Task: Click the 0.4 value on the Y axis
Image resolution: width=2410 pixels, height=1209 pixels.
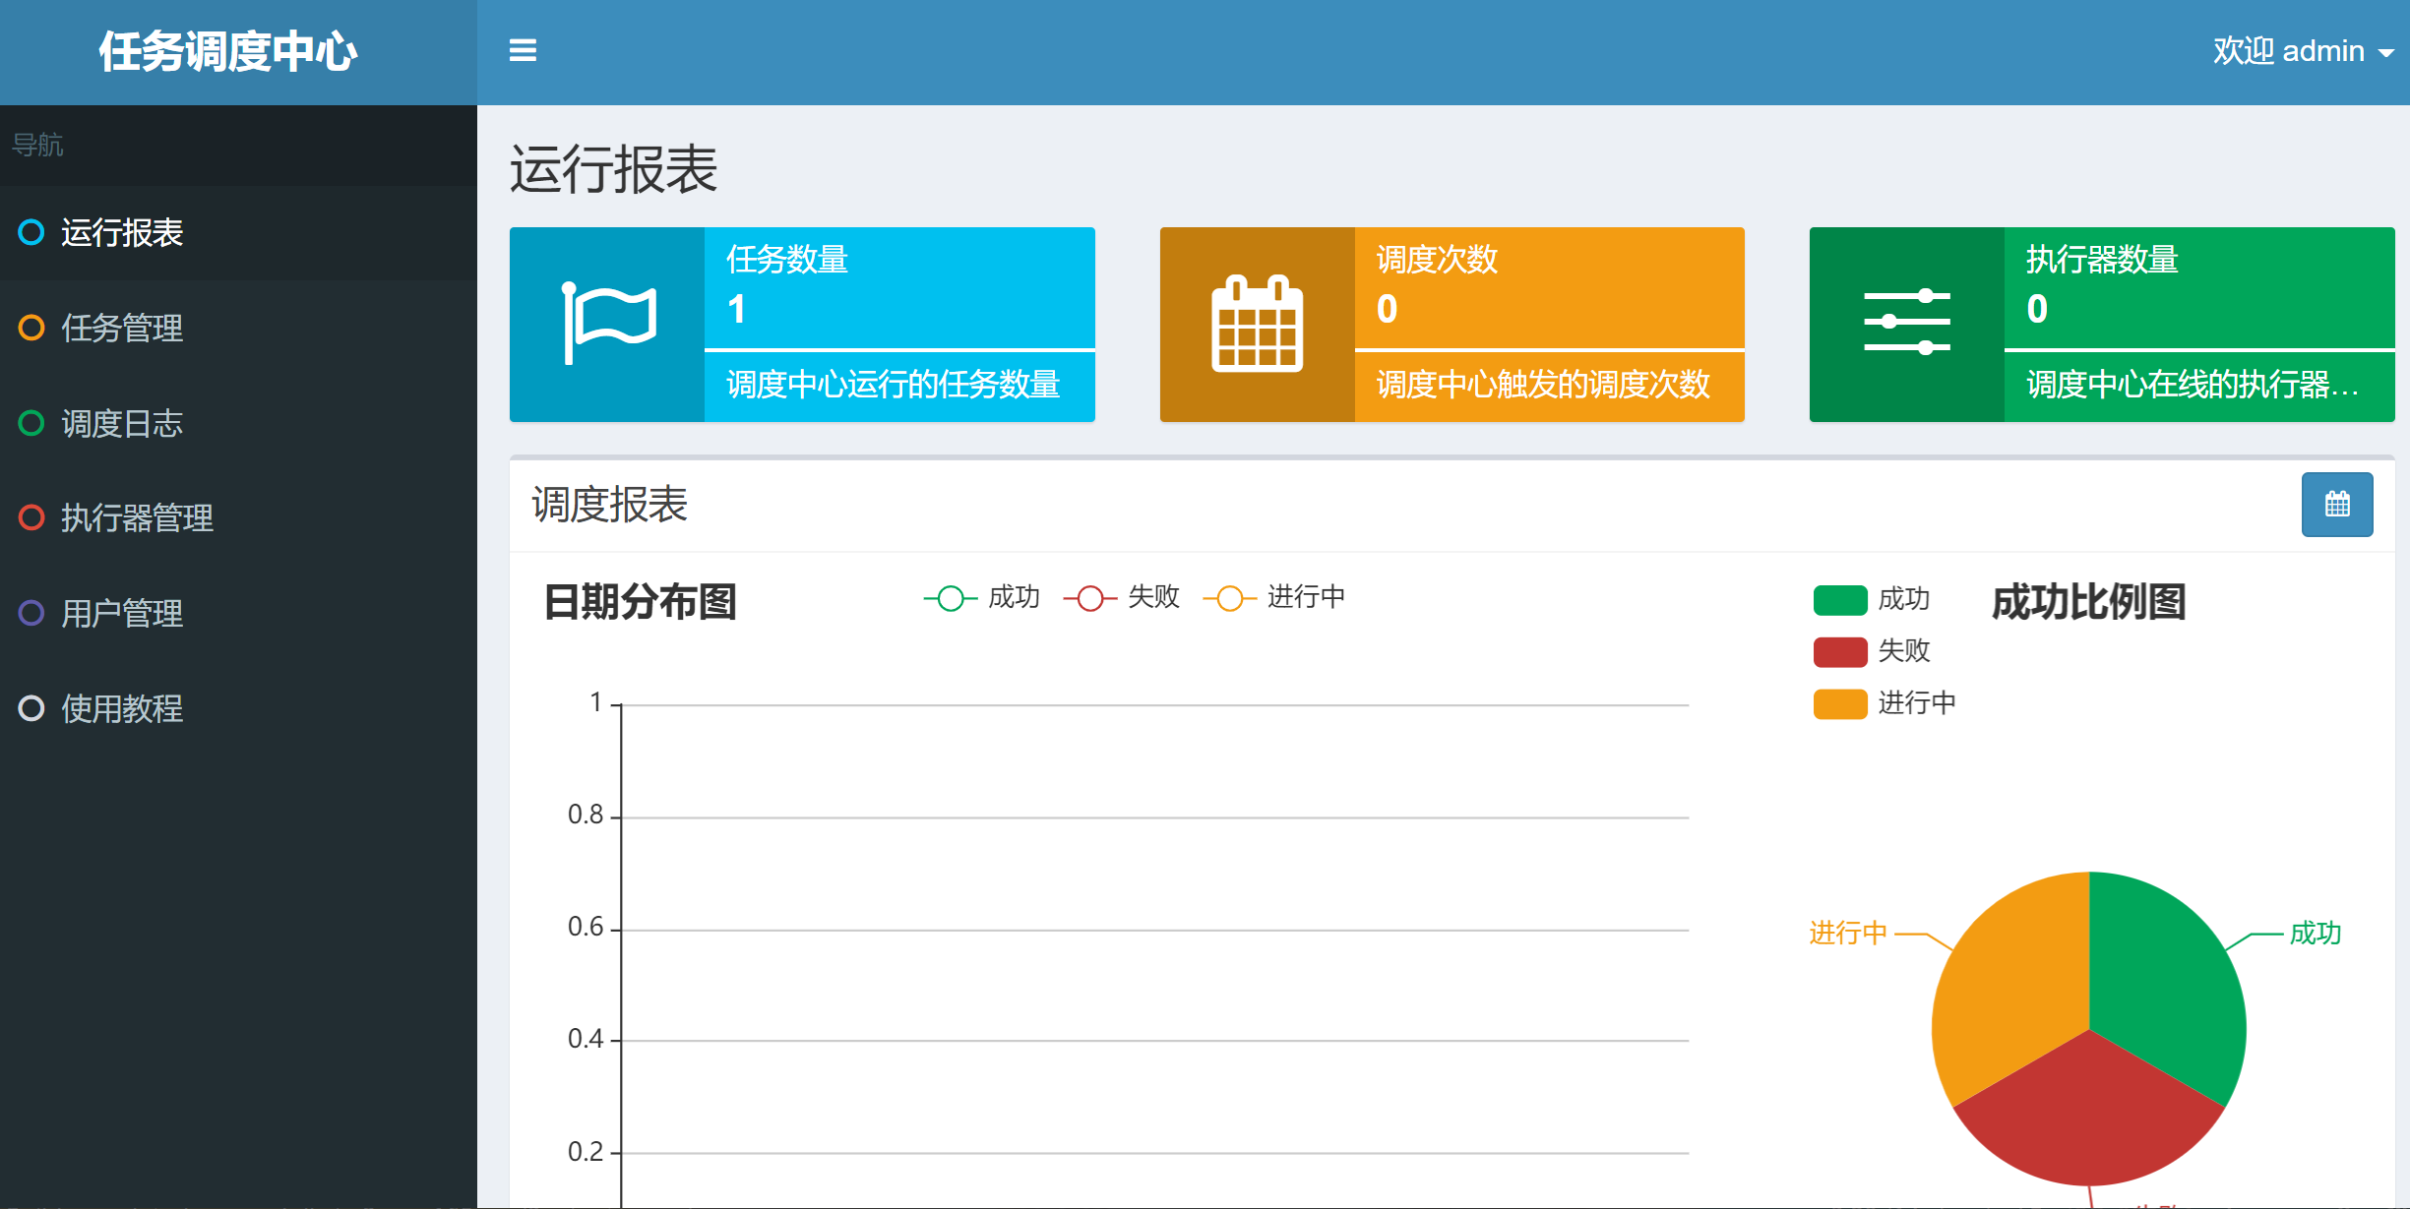Action: (586, 1039)
